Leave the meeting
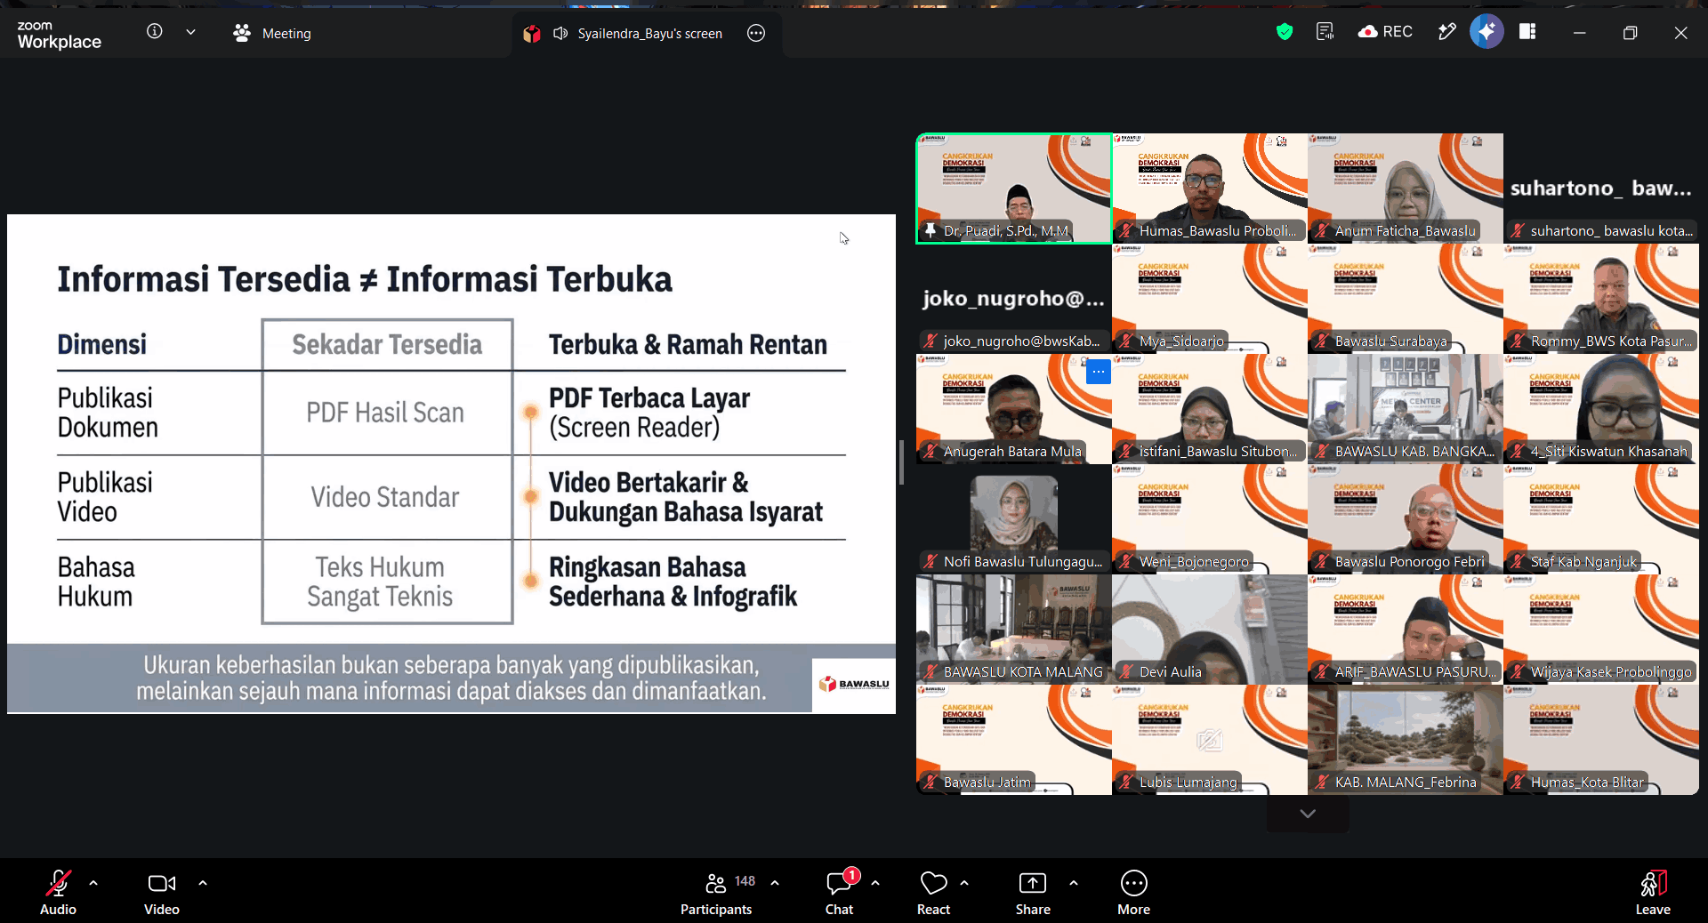The image size is (1708, 923). 1653,892
